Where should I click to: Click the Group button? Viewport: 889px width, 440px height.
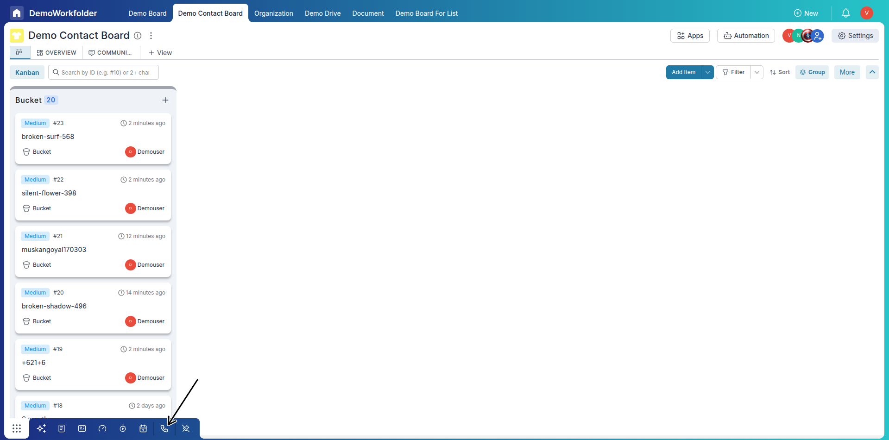(812, 72)
